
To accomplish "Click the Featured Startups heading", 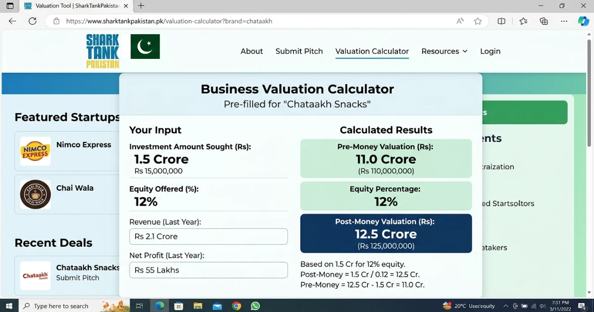I will (67, 117).
